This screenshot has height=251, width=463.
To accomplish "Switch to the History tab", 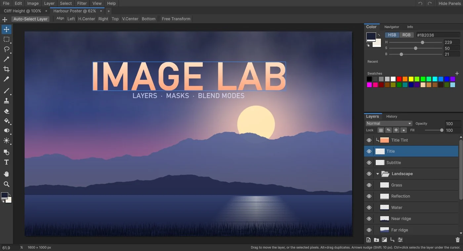I will (x=392, y=116).
